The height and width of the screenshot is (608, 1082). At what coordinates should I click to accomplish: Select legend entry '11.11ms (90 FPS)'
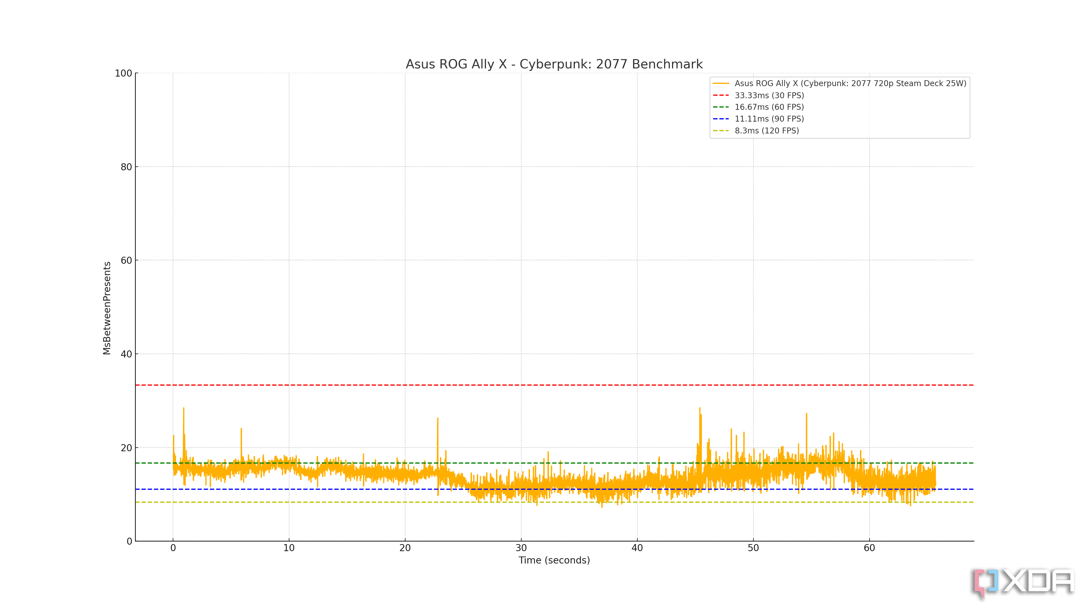click(x=769, y=119)
